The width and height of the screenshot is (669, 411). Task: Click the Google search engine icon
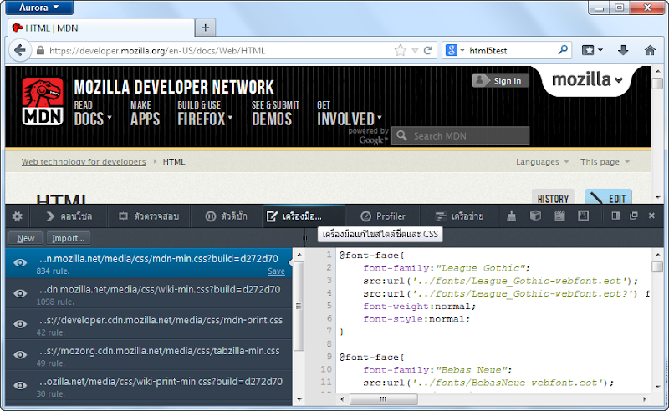[x=452, y=50]
